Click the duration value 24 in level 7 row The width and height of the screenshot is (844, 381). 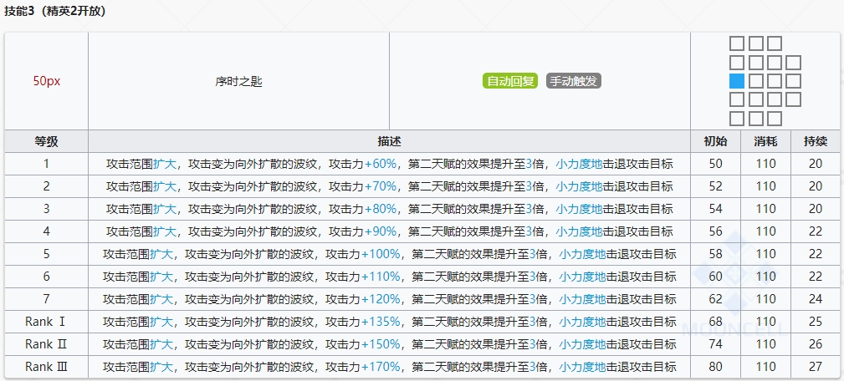pos(816,299)
